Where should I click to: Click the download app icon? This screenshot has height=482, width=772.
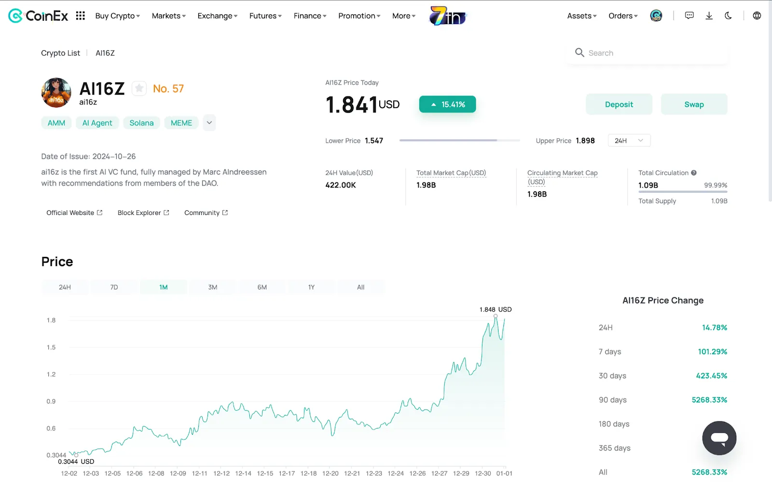click(x=709, y=16)
